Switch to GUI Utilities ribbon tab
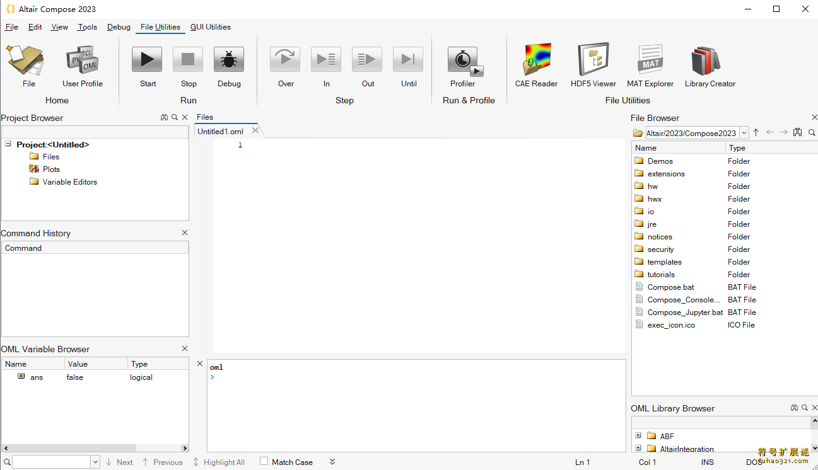Screen dimensions: 818x470 pos(211,27)
